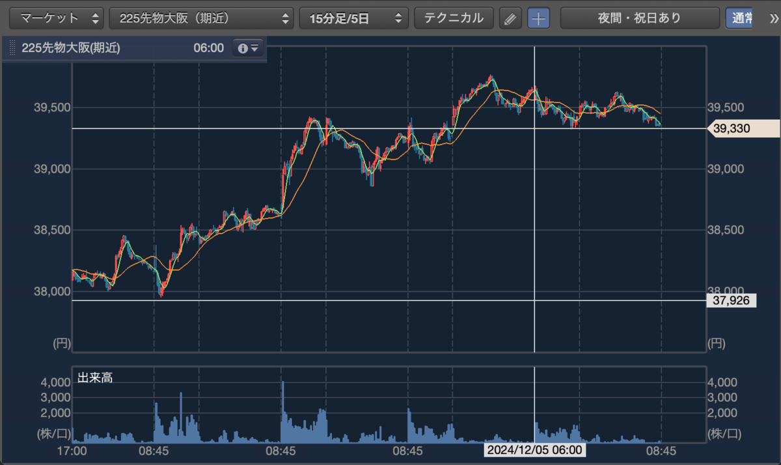Viewport: 781px width, 465px height.
Task: Grab the legend panel drag handle
Action: [x=11, y=48]
